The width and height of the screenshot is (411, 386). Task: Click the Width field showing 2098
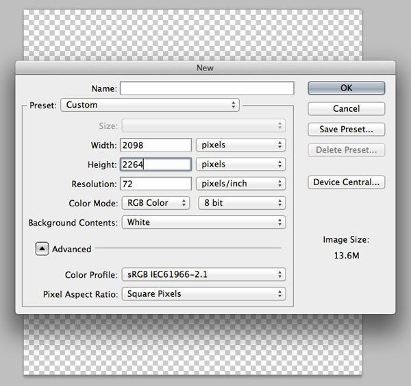click(155, 145)
